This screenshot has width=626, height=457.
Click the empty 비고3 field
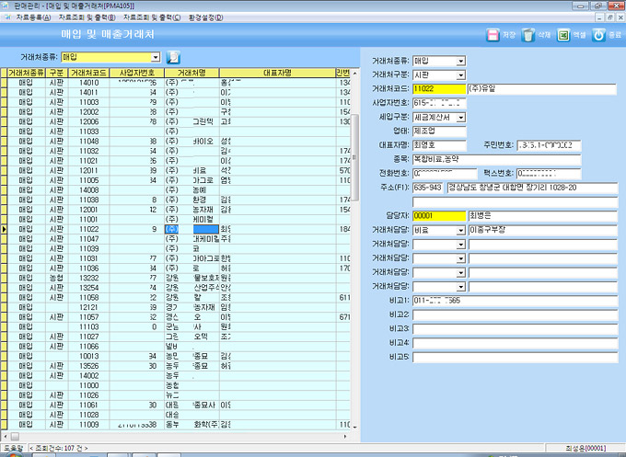515,329
